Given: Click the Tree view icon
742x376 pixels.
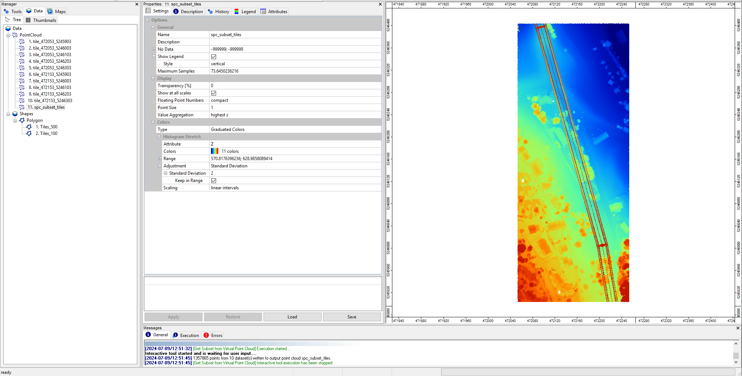Looking at the screenshot, I should coord(7,20).
